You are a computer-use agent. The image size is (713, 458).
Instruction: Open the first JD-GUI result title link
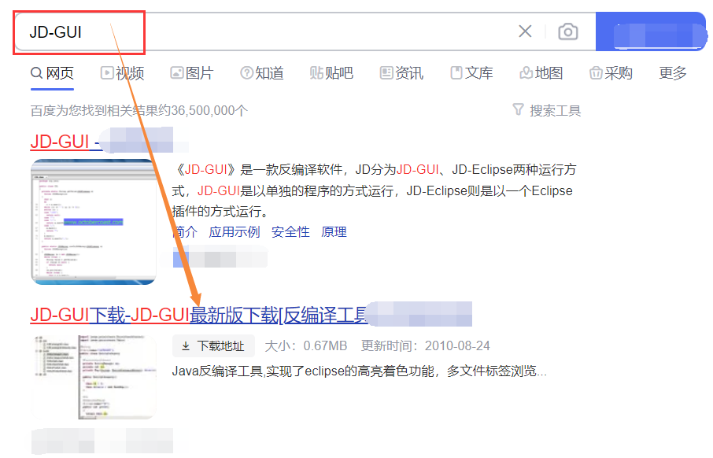[x=66, y=142]
